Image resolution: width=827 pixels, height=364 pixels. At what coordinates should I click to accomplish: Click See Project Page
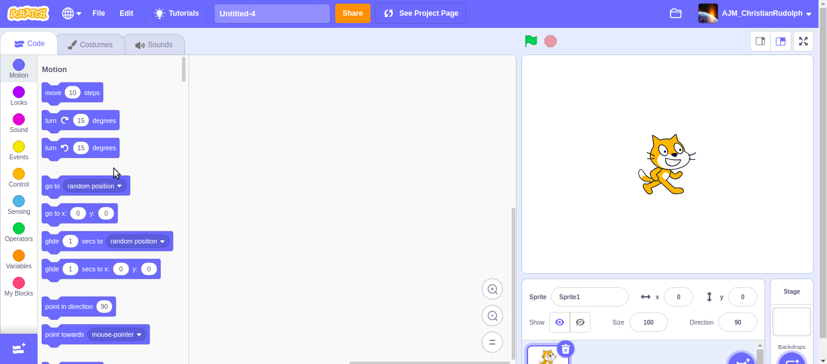pos(420,13)
